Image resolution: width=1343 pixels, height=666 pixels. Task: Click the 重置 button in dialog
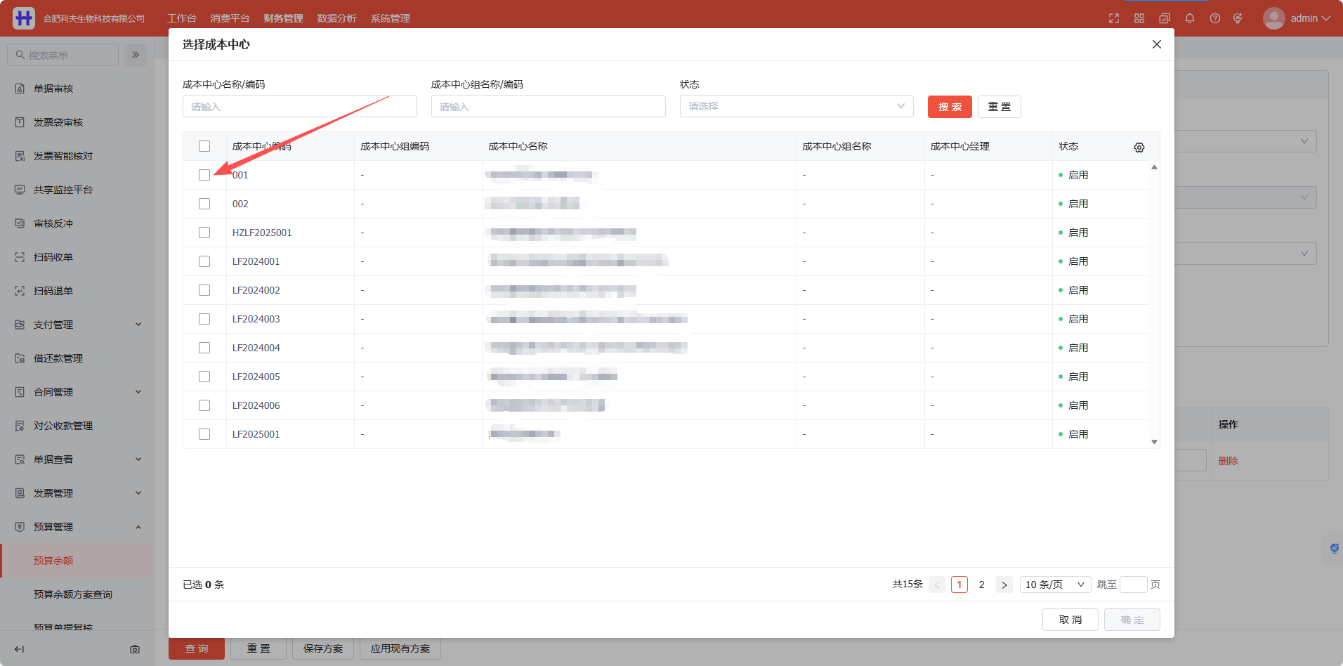[x=999, y=107]
